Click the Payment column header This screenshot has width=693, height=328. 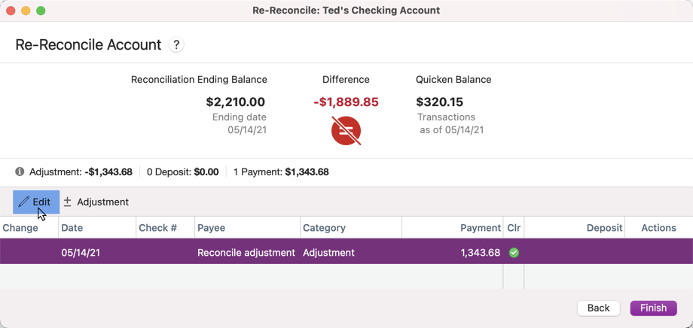481,228
